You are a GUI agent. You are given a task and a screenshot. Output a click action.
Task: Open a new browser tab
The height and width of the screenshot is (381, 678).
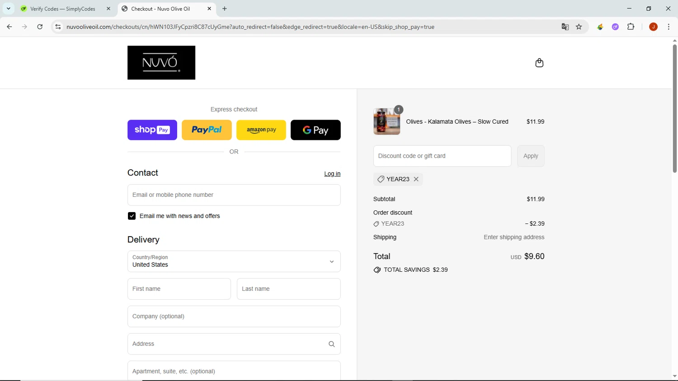point(225,9)
